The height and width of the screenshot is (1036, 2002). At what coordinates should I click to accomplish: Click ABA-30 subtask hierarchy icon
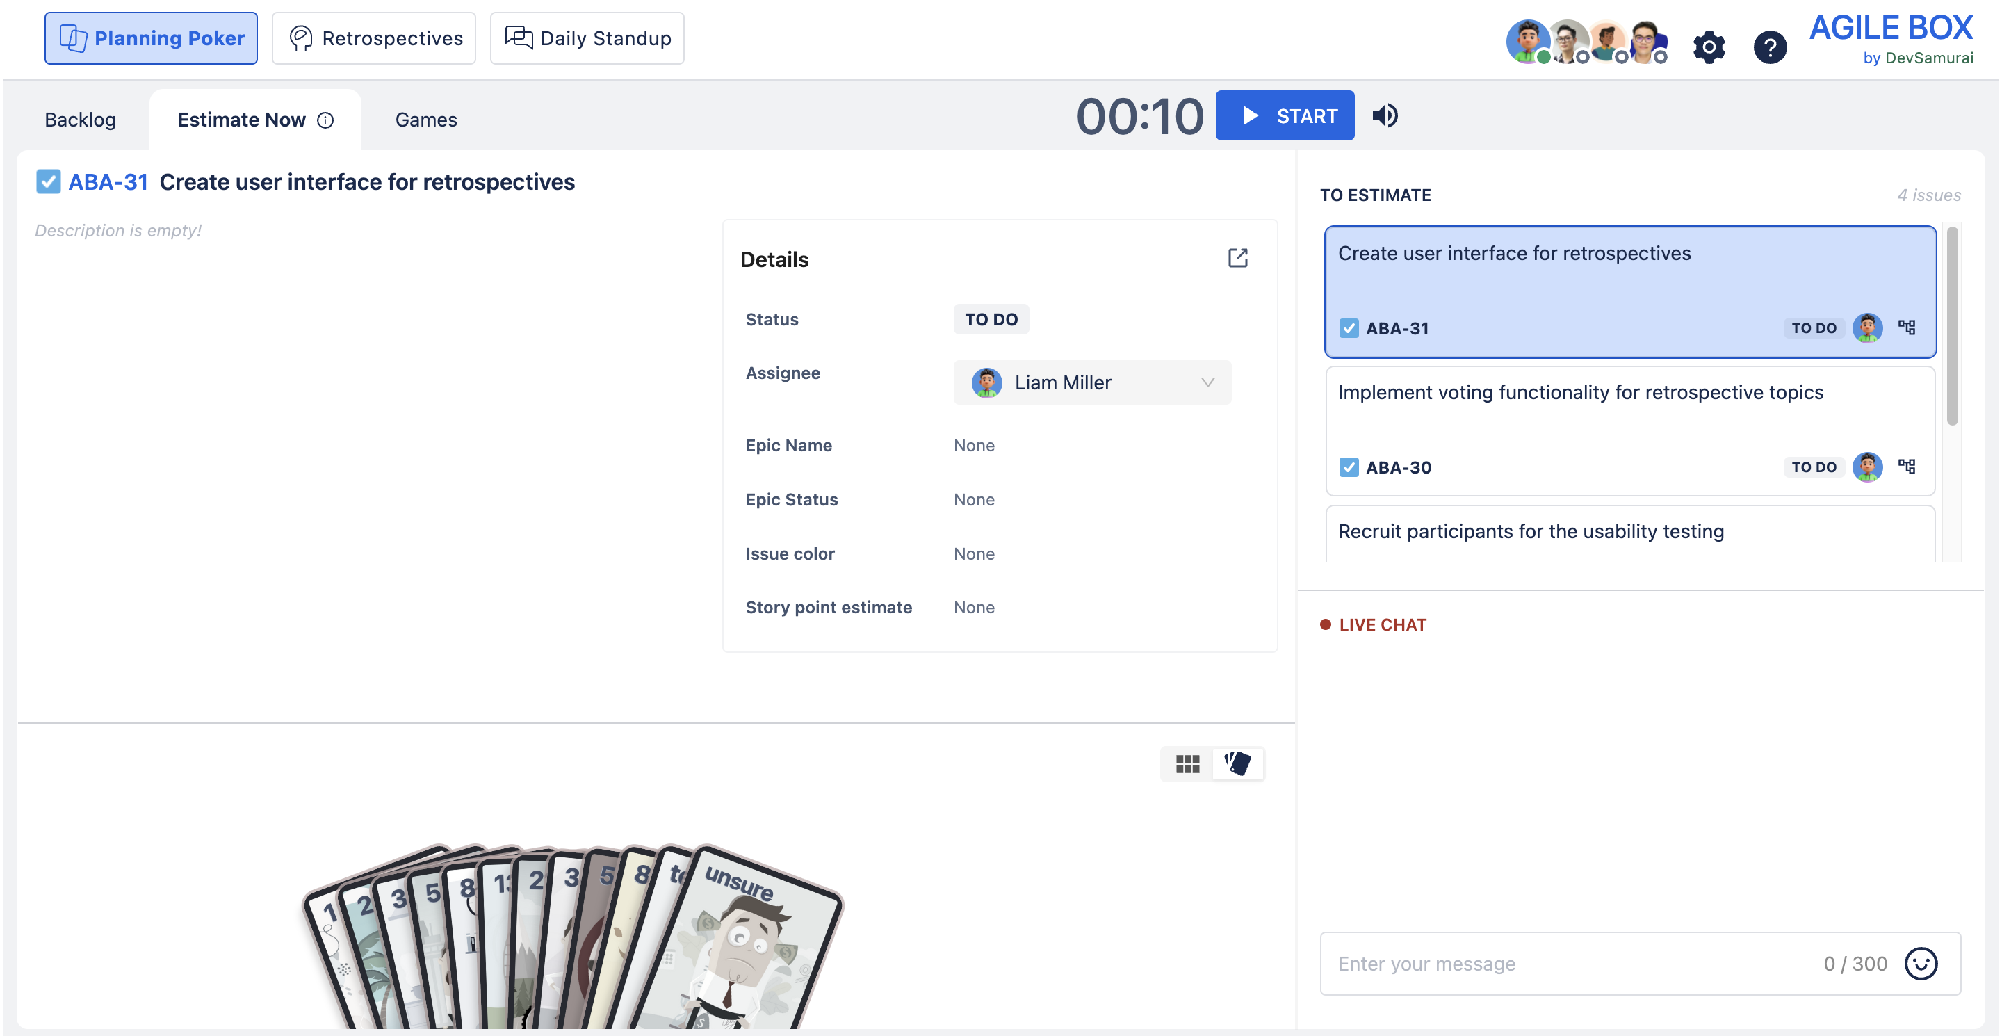pyautogui.click(x=1906, y=467)
